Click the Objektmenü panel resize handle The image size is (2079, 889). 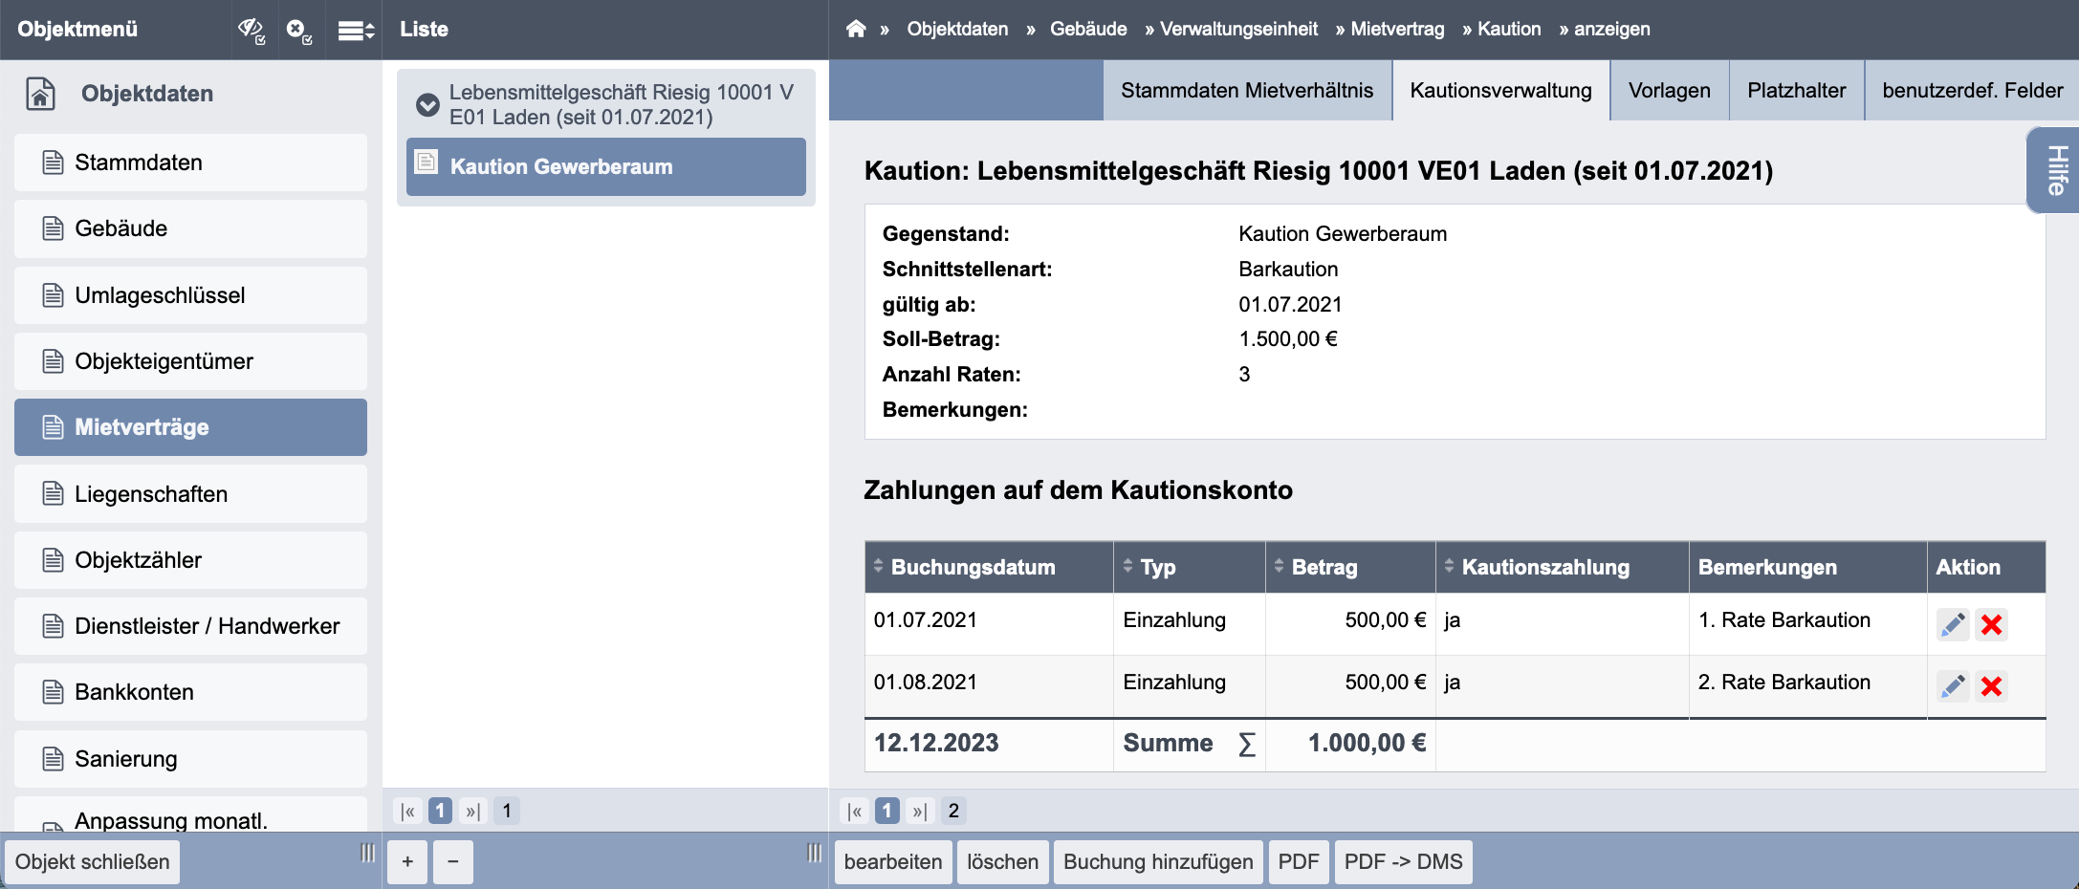pos(367,853)
